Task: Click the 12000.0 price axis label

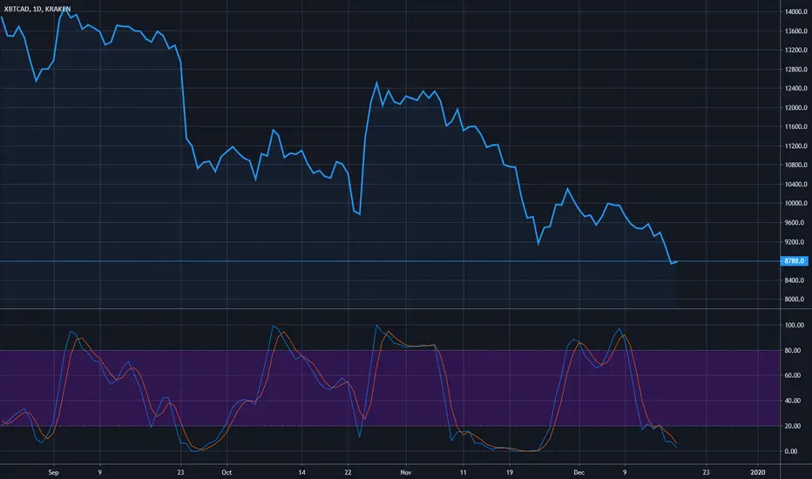Action: pos(795,108)
